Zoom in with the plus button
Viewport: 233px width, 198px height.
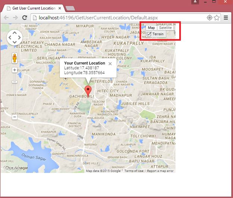[15, 70]
